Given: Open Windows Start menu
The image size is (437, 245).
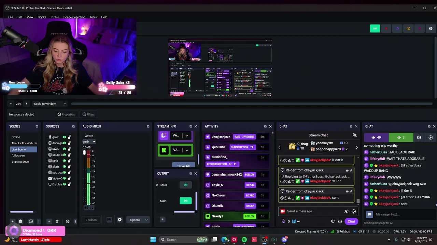Looking at the screenshot, I should click(x=153, y=240).
